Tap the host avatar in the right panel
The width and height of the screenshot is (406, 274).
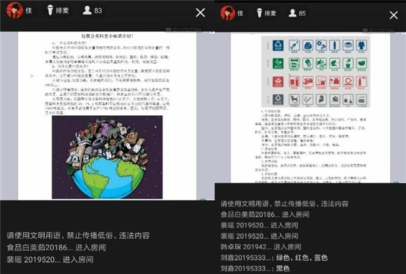coord(228,13)
